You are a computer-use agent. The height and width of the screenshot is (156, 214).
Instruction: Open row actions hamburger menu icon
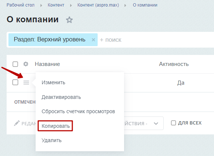pos(26,82)
